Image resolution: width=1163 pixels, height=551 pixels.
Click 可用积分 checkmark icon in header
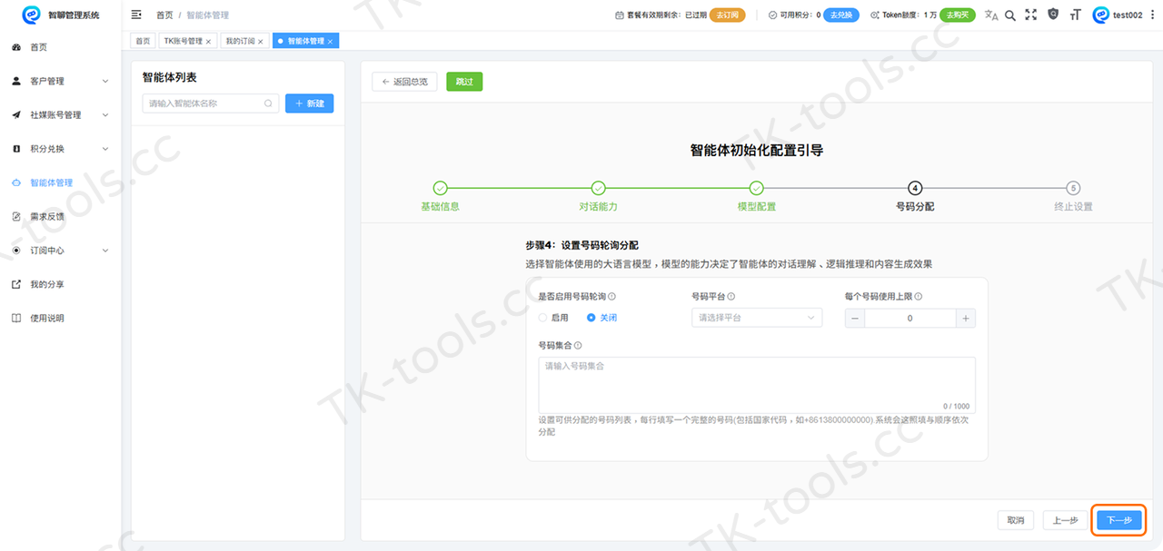click(772, 15)
